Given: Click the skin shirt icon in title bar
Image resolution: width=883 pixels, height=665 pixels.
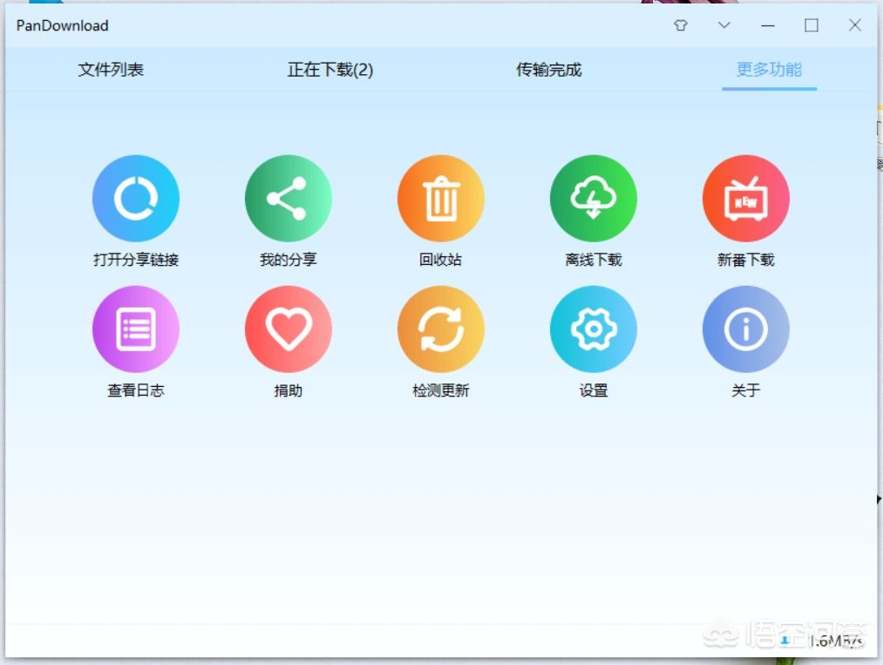Looking at the screenshot, I should click(681, 25).
